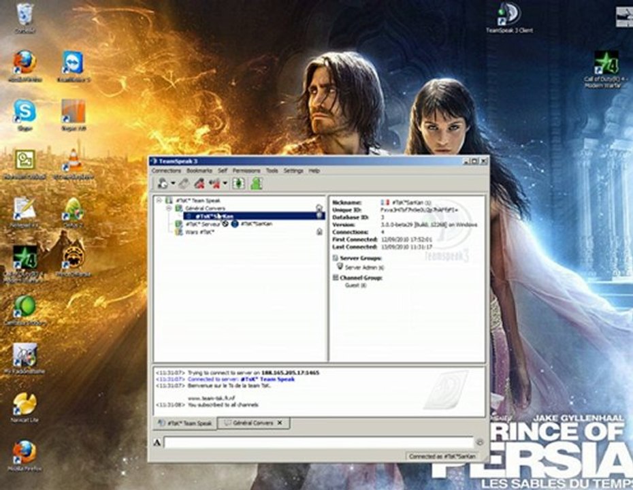Click the green person contacts toolbar icon
The image size is (633, 490).
pyautogui.click(x=257, y=184)
